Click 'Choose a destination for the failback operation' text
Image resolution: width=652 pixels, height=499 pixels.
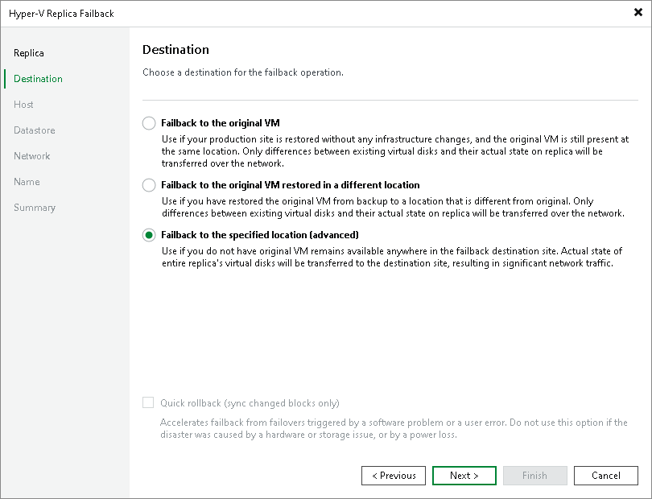click(x=243, y=72)
